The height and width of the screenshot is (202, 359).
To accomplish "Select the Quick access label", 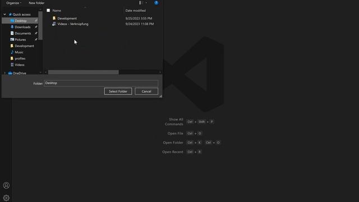I will pyautogui.click(x=21, y=15).
